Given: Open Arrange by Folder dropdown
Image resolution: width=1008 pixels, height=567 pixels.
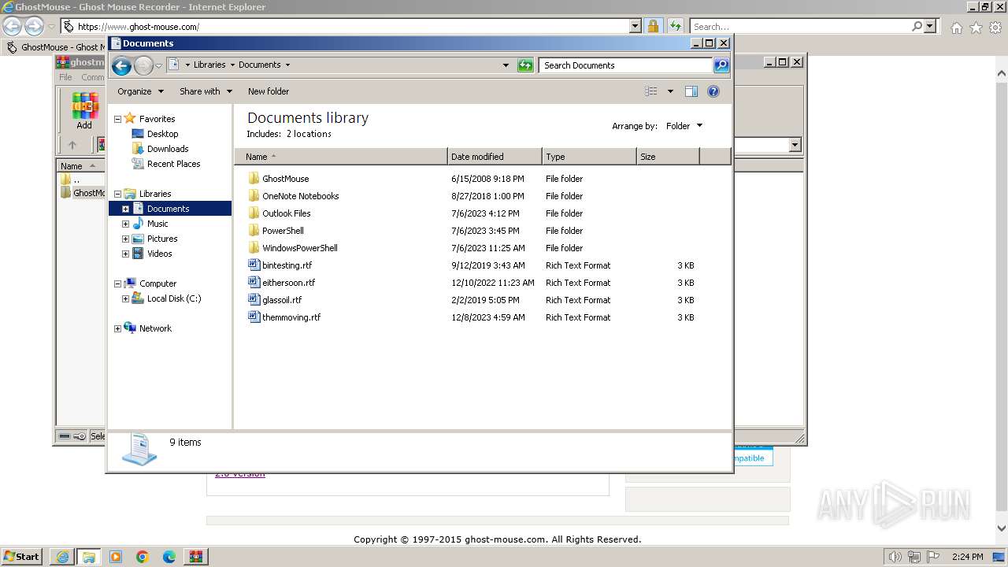Looking at the screenshot, I should [x=684, y=126].
